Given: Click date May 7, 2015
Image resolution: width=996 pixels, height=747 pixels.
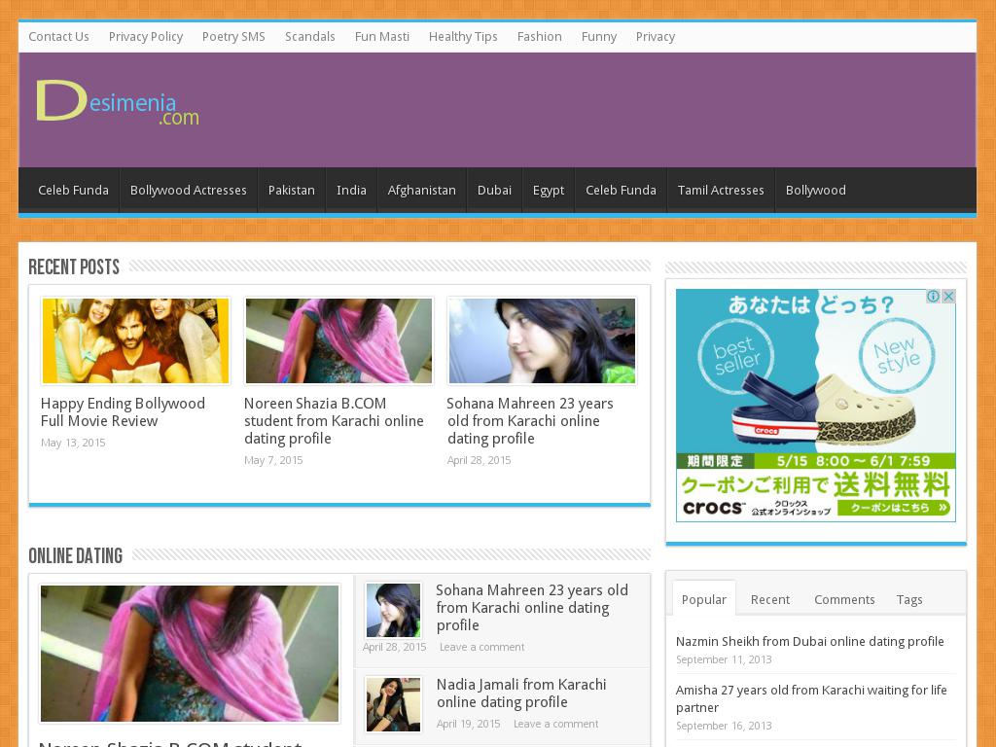Looking at the screenshot, I should click(273, 460).
